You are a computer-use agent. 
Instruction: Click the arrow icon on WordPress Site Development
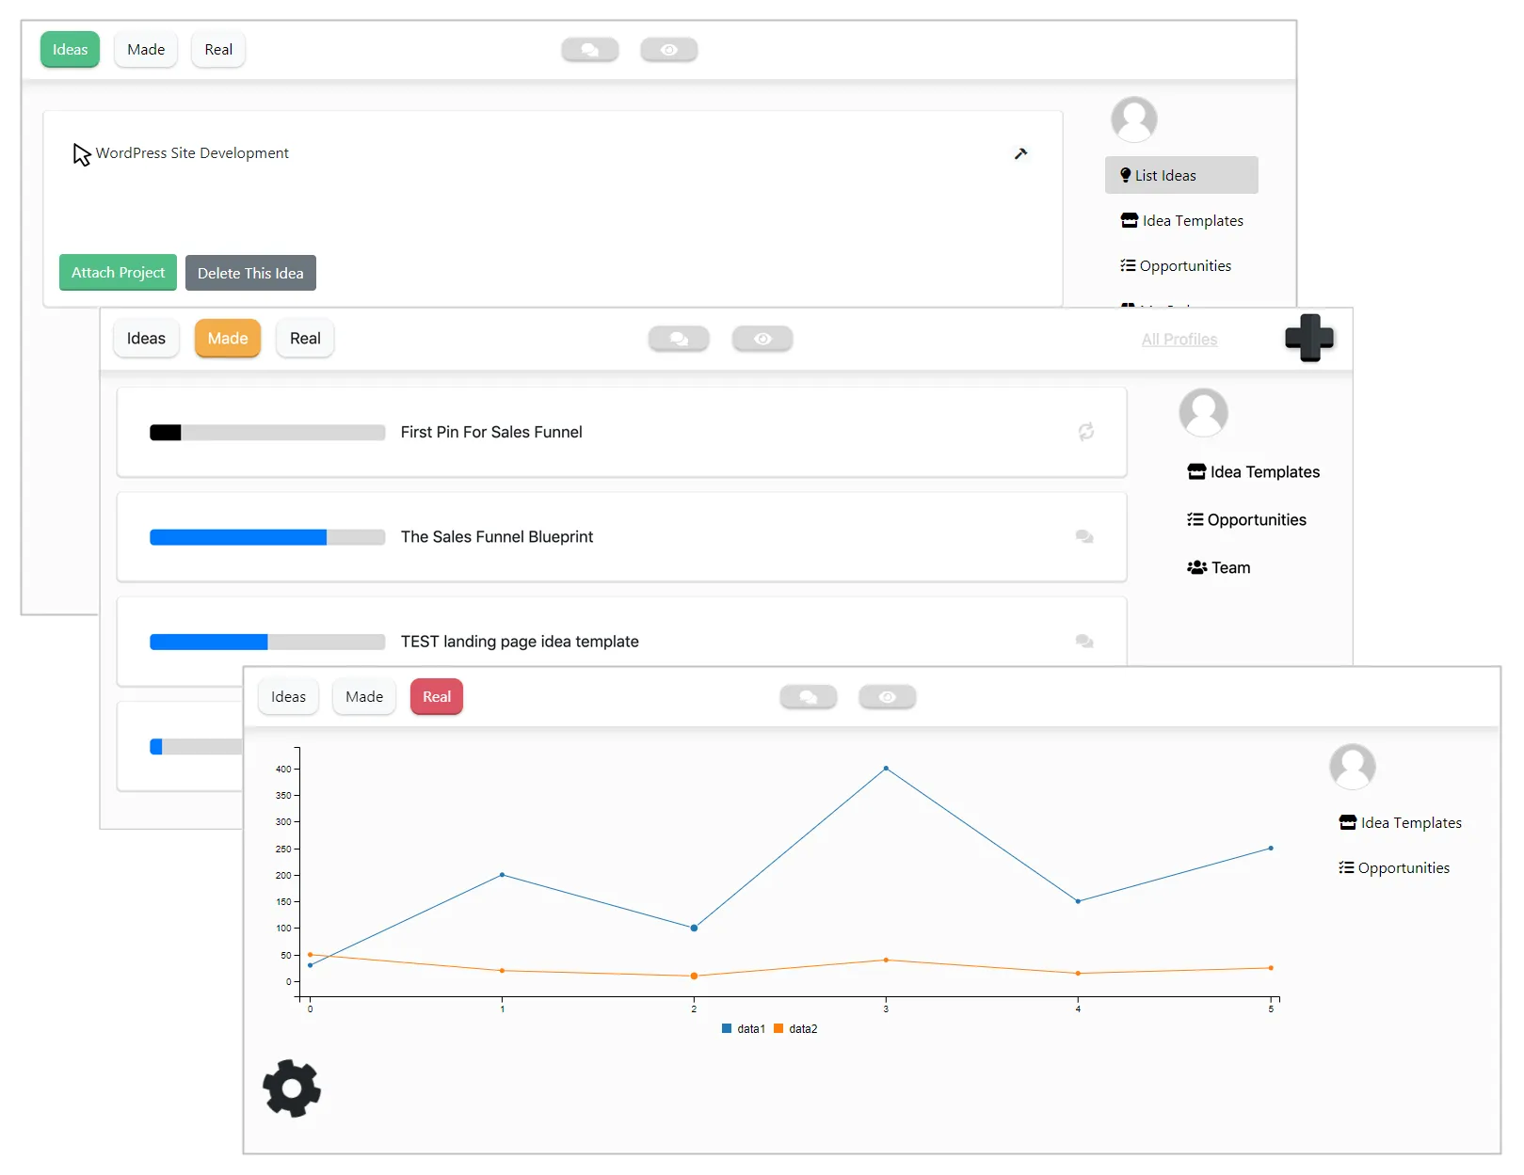(1021, 153)
